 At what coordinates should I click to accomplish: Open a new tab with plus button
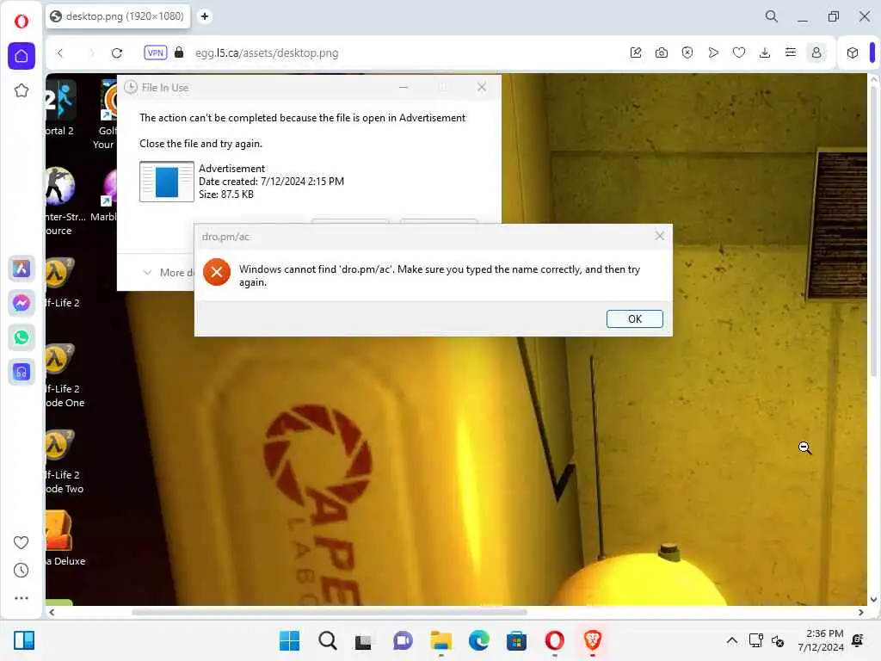click(205, 16)
